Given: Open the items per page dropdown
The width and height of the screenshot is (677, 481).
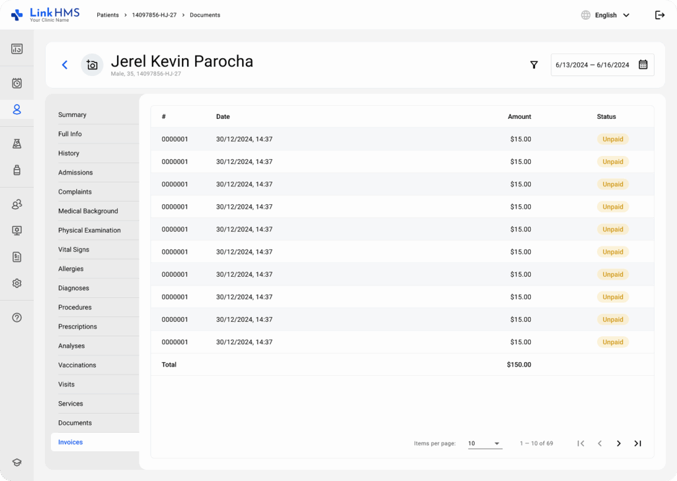Looking at the screenshot, I should (x=485, y=443).
